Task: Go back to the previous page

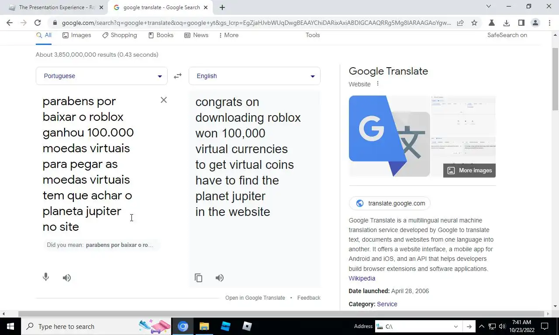Action: (10, 23)
